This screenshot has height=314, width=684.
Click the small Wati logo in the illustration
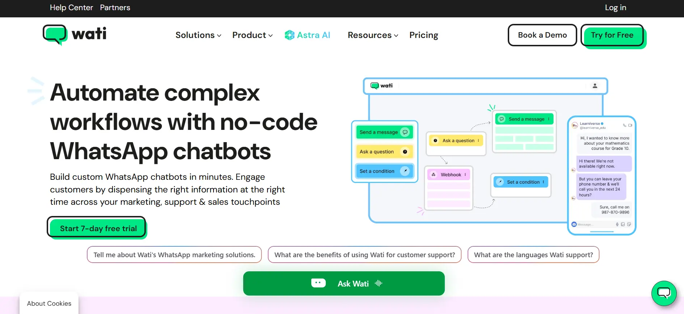(x=381, y=86)
